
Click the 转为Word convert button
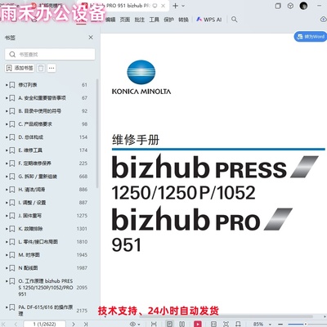[x=311, y=37]
